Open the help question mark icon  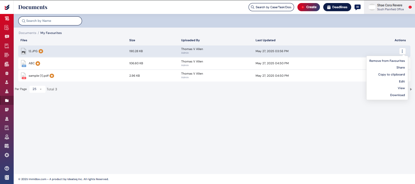pyautogui.click(x=7, y=168)
